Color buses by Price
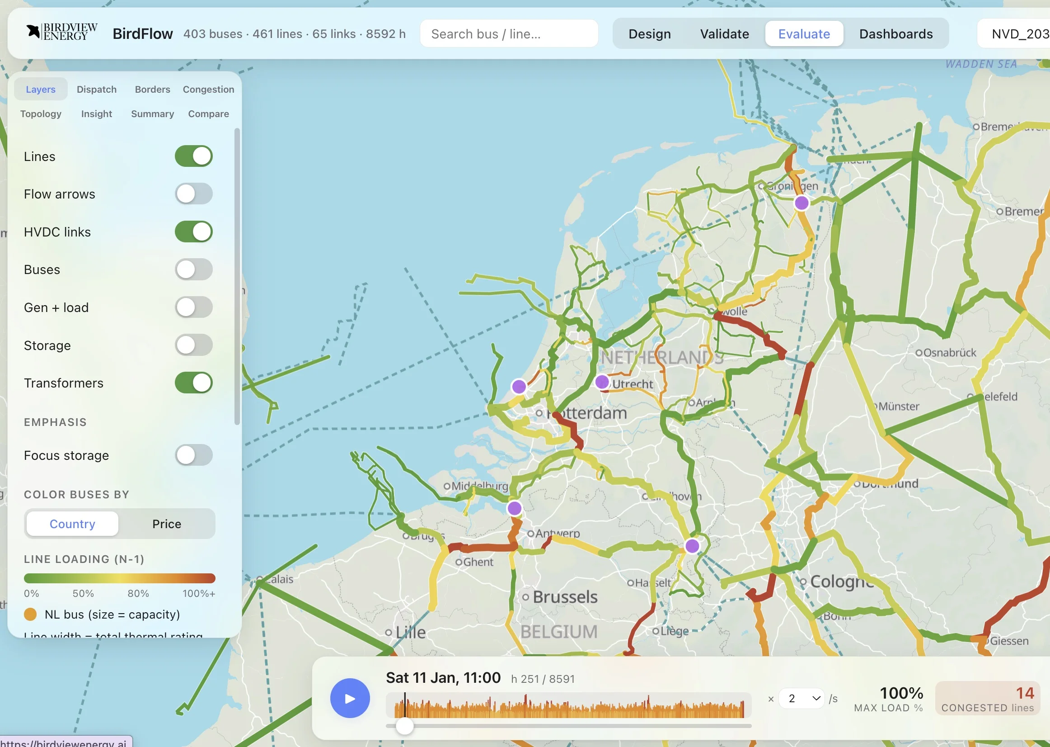The image size is (1050, 747). coord(167,524)
